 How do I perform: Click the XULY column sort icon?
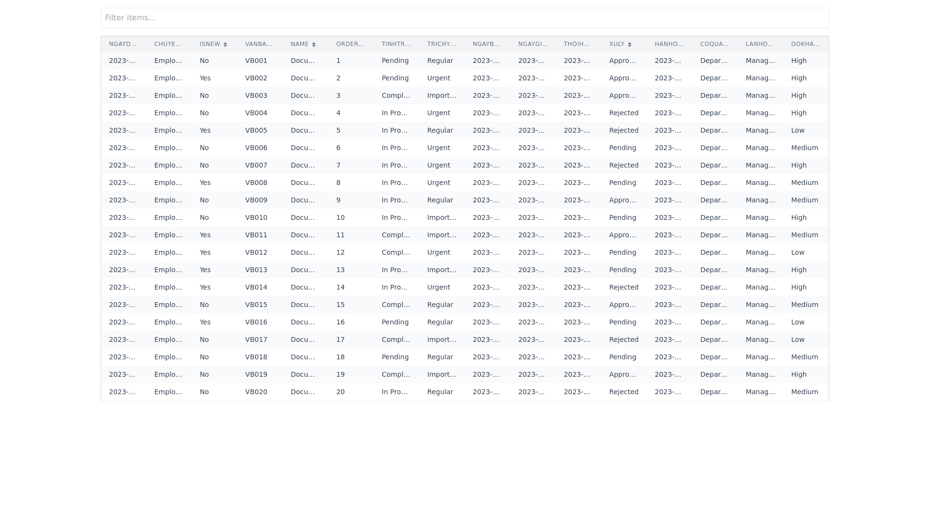(x=630, y=45)
